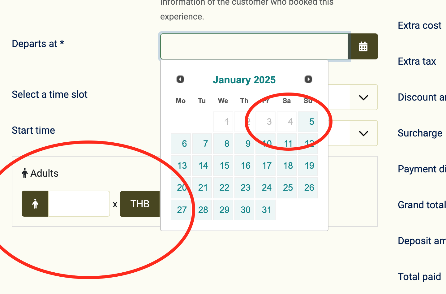This screenshot has height=294, width=446.
Task: Pick January 28 as departure date
Action: (202, 210)
